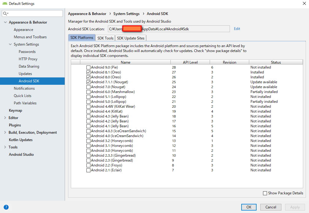Image resolution: width=309 pixels, height=213 pixels.
Task: Sort by the Revision column header
Action: tap(229, 62)
